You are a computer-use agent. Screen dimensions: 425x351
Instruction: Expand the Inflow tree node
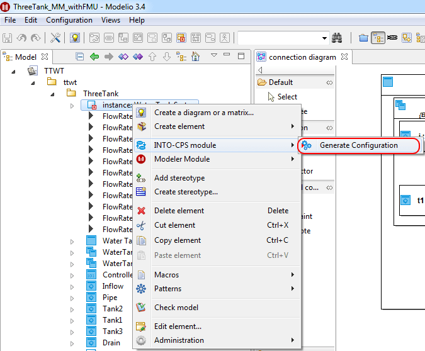72,287
